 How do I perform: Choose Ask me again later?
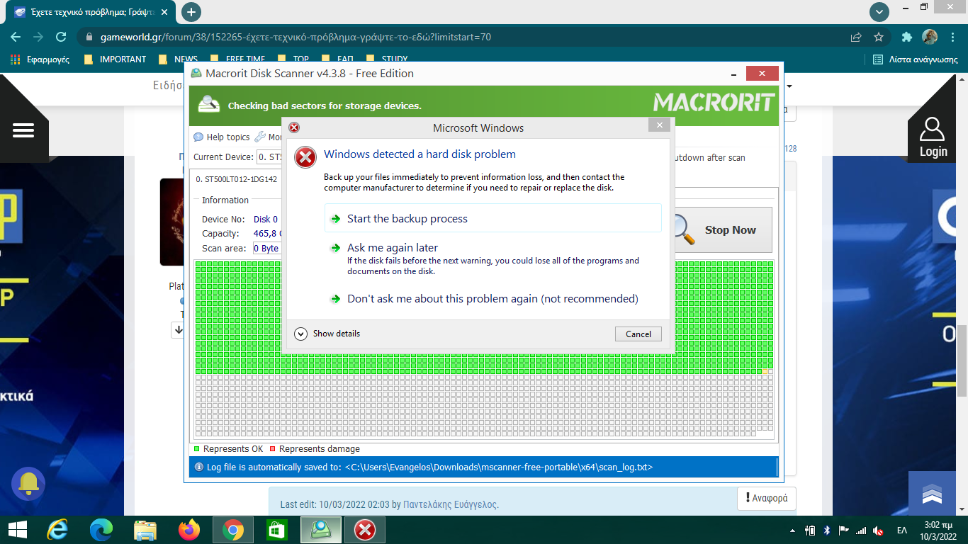[392, 248]
